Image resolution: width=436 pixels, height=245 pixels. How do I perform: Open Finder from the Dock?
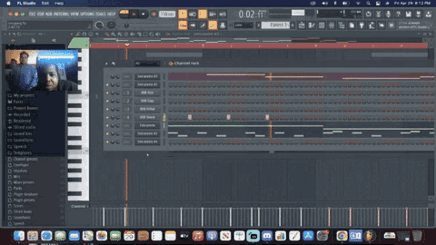(19, 236)
